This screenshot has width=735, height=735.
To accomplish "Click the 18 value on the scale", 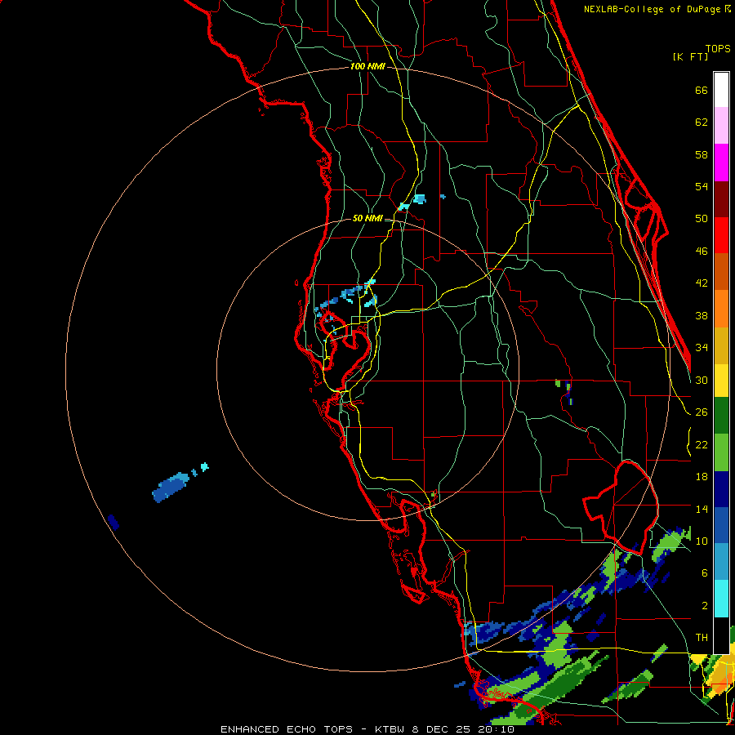I will tap(702, 477).
